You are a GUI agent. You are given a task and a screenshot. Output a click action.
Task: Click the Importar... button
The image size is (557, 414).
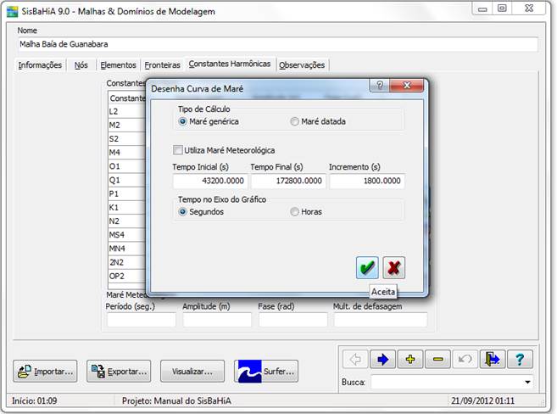tap(45, 372)
